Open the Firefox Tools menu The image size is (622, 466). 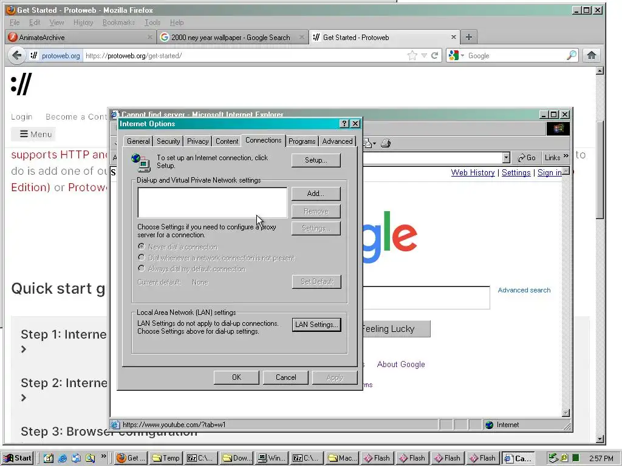coord(152,22)
